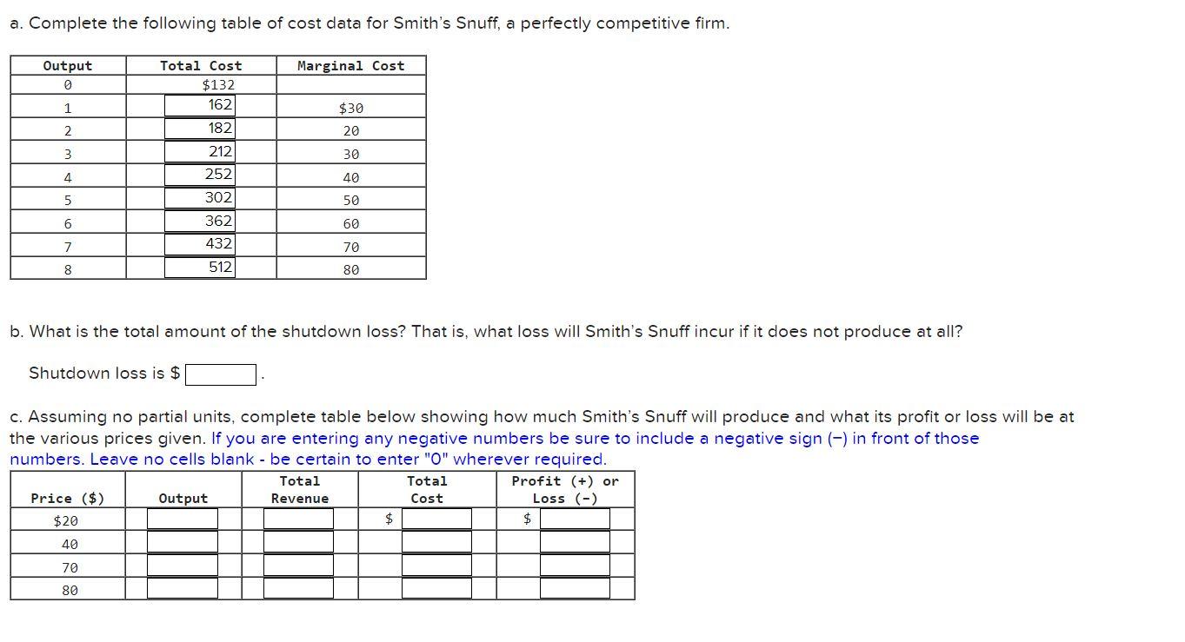The height and width of the screenshot is (642, 1185).
Task: Click the Total Cost input showing 212
Action: click(200, 150)
